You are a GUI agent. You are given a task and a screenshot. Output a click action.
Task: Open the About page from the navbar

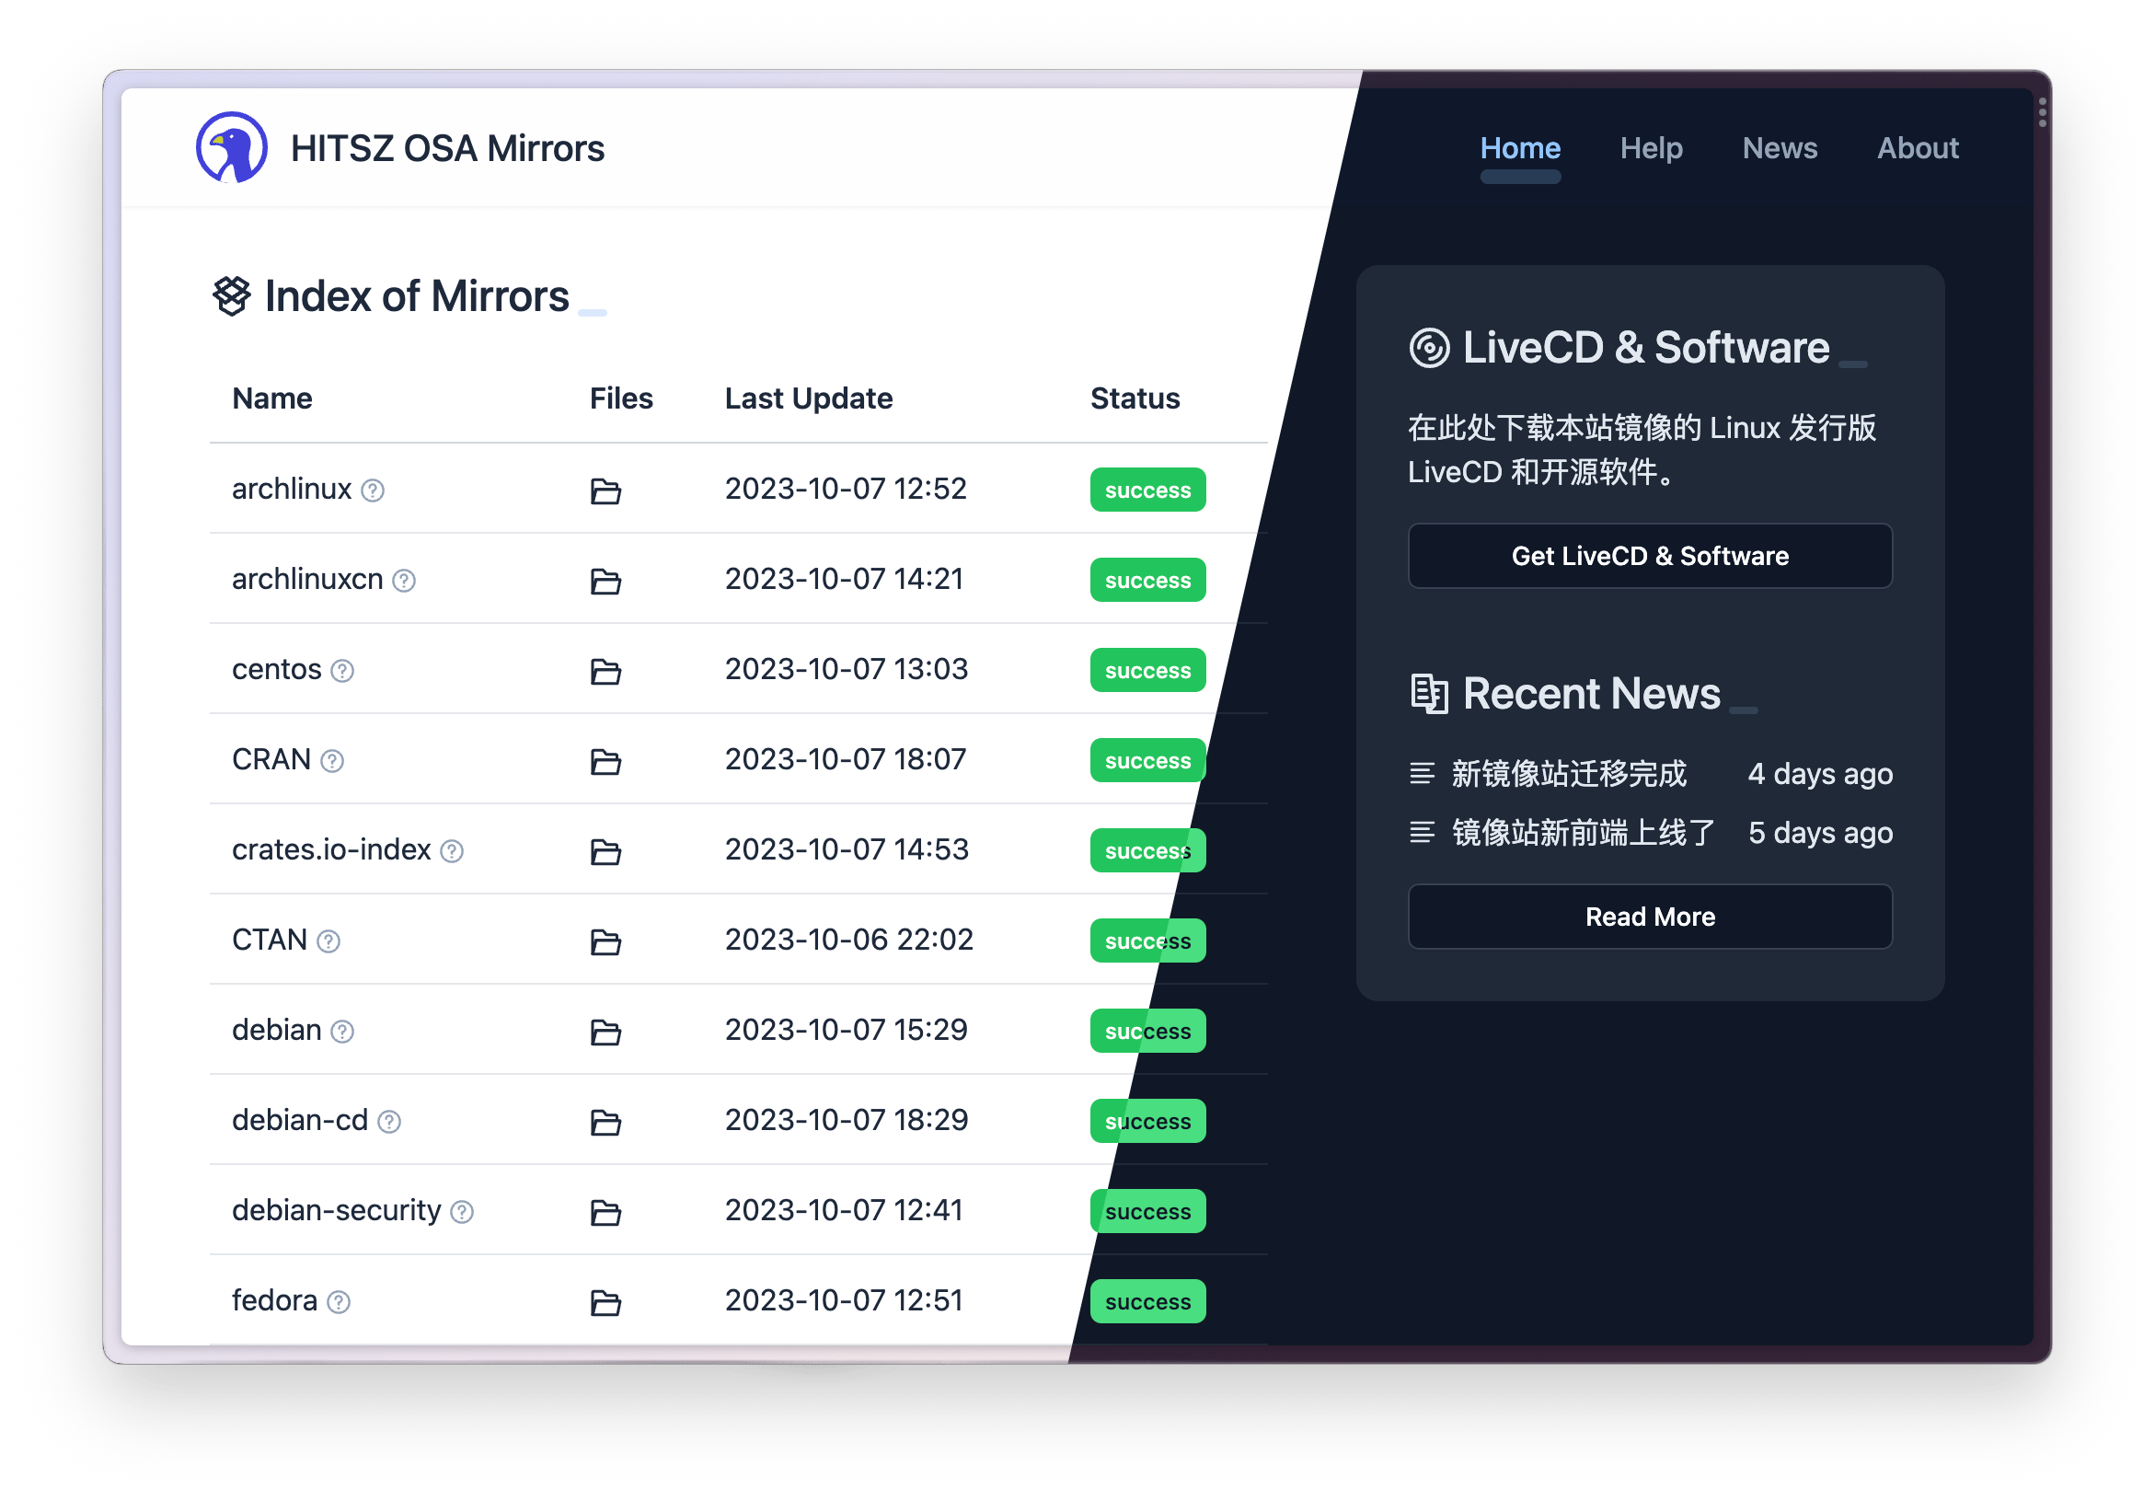point(1918,147)
